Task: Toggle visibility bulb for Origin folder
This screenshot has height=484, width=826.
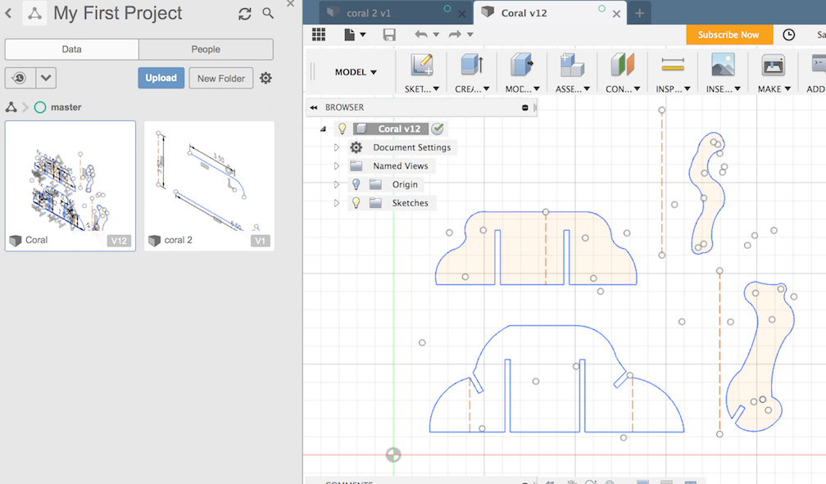Action: [x=356, y=184]
